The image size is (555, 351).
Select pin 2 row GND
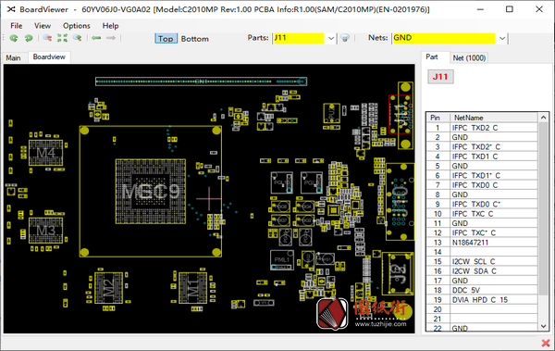tap(482, 137)
